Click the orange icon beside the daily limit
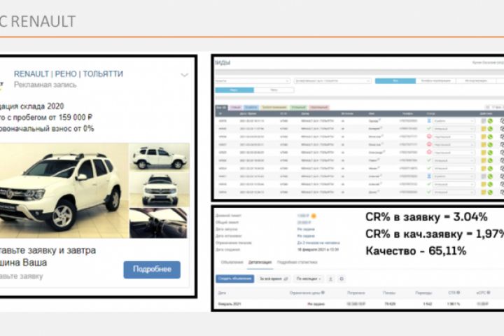The width and height of the screenshot is (504, 336). (314, 216)
